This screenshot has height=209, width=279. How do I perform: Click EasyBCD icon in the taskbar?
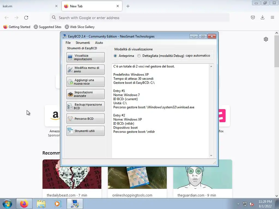click(x=75, y=204)
